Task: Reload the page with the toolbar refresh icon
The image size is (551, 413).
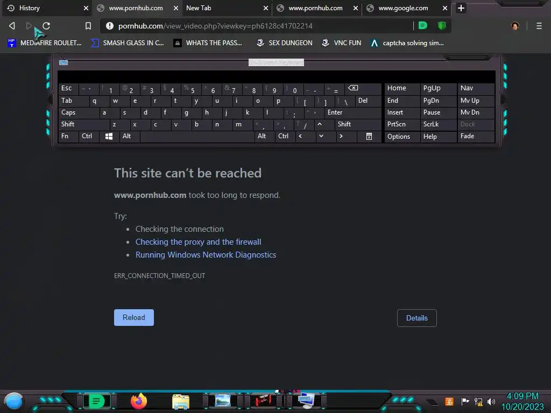Action: (46, 26)
